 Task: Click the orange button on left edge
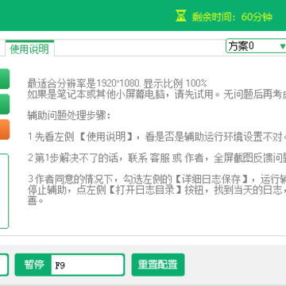coord(5,129)
